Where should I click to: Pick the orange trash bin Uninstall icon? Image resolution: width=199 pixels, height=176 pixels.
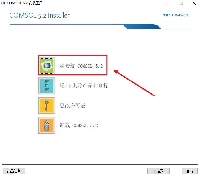(47, 125)
